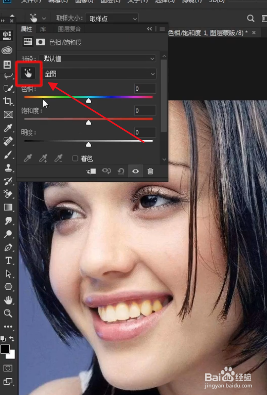This screenshot has height=395, width=267.
Task: Select the Clone Stamp tool
Action: pos(8,167)
